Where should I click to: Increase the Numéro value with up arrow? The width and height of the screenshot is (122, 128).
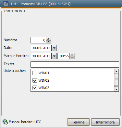[48, 39]
